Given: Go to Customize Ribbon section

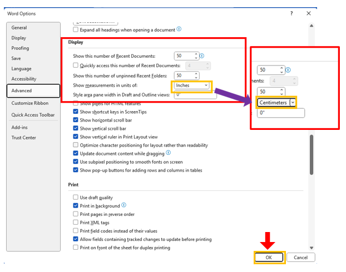Looking at the screenshot, I should 30,103.
